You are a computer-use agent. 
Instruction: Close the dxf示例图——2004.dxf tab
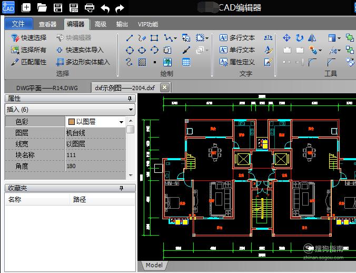click(x=165, y=87)
